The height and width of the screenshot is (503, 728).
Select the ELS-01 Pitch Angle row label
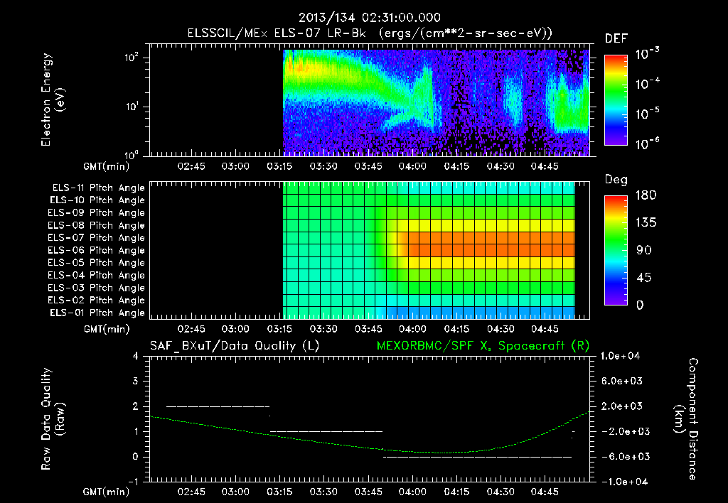point(97,313)
